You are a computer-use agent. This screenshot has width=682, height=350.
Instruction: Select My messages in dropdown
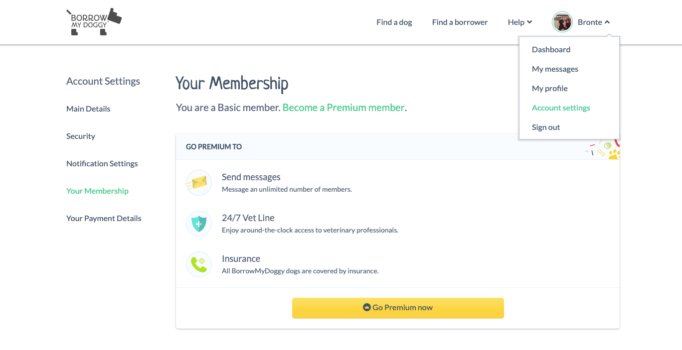click(x=555, y=69)
